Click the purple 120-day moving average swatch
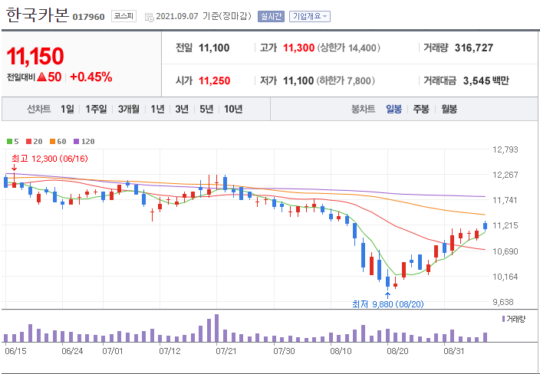 (77, 142)
